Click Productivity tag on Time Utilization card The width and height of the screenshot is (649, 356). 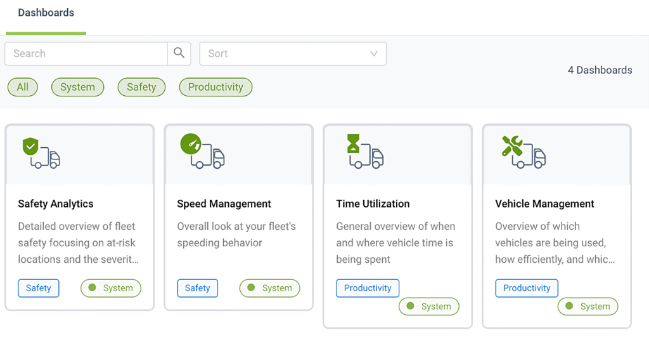click(x=368, y=288)
